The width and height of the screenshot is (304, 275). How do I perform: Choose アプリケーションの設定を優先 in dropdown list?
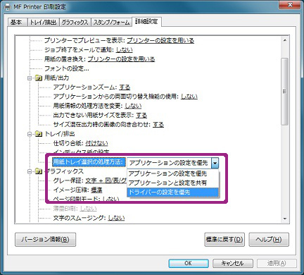172,173
